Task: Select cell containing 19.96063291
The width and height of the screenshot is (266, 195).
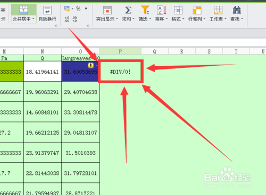Action: click(x=43, y=92)
